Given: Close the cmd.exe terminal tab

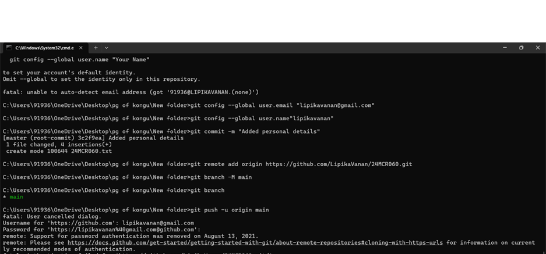Looking at the screenshot, I should [x=81, y=48].
